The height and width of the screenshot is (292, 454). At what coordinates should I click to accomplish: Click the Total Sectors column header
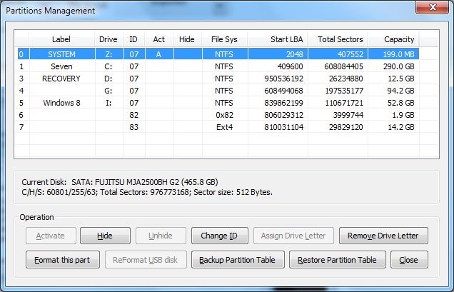(340, 39)
